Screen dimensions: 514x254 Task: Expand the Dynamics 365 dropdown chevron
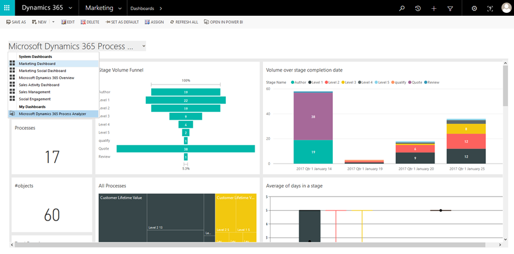(x=70, y=8)
